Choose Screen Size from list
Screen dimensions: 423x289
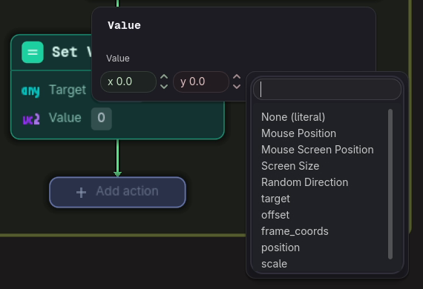tap(290, 166)
